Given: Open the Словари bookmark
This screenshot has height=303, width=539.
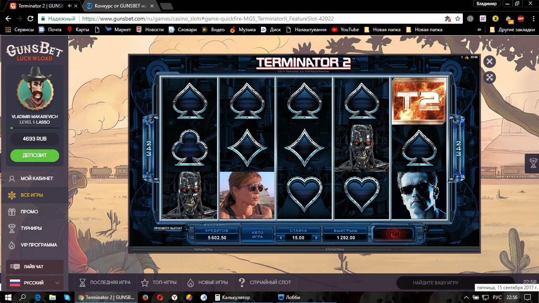Looking at the screenshot, I should [182, 30].
